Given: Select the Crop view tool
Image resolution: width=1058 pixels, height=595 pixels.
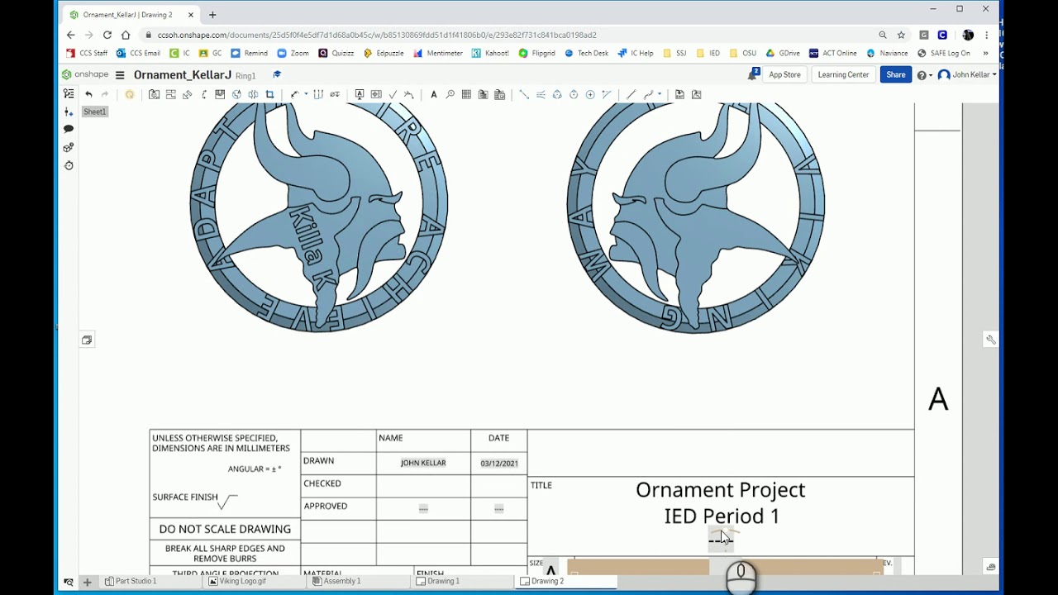Looking at the screenshot, I should (269, 94).
